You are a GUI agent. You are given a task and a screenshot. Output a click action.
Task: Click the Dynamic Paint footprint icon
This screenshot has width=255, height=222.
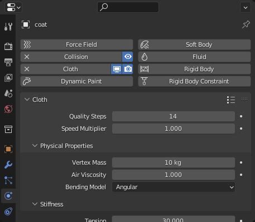click(27, 81)
